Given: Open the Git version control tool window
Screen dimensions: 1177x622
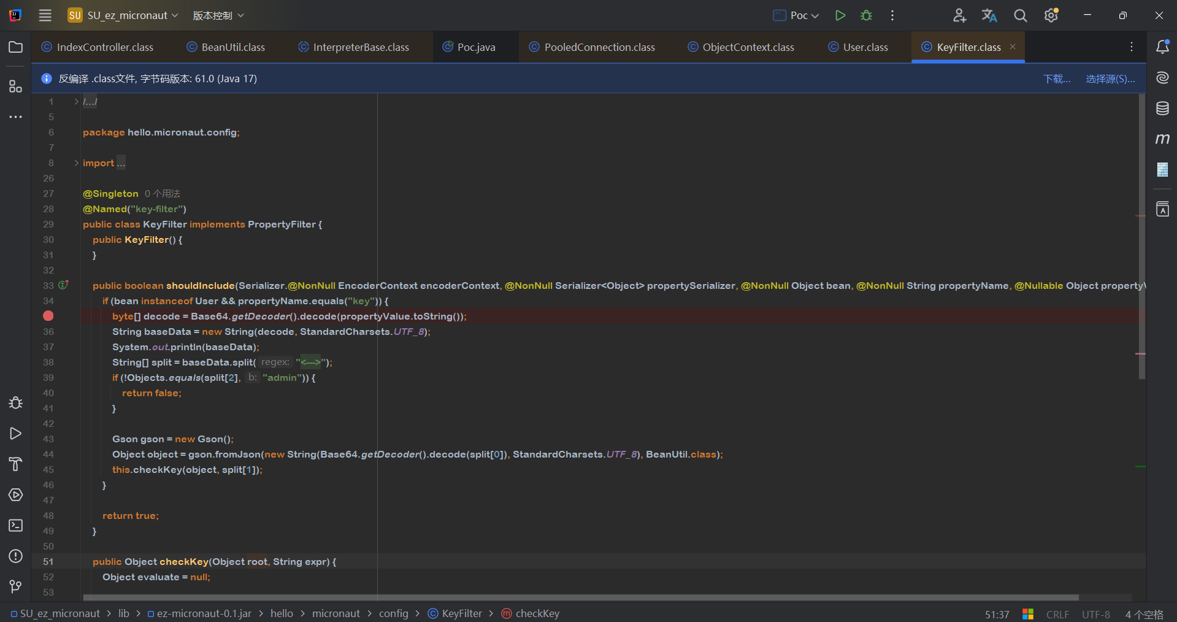Looking at the screenshot, I should click(16, 587).
